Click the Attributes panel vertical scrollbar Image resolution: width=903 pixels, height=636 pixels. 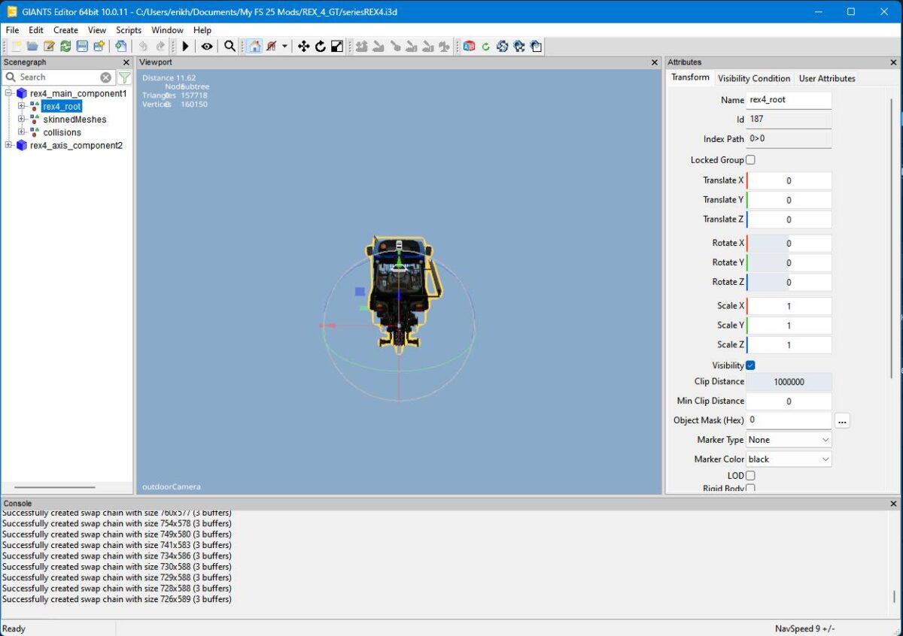point(892,238)
